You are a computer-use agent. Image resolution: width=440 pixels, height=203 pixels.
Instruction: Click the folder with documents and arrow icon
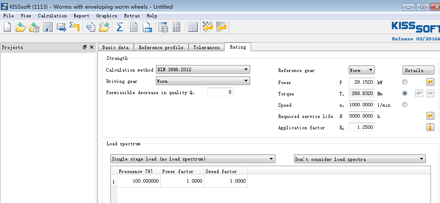coord(104,27)
